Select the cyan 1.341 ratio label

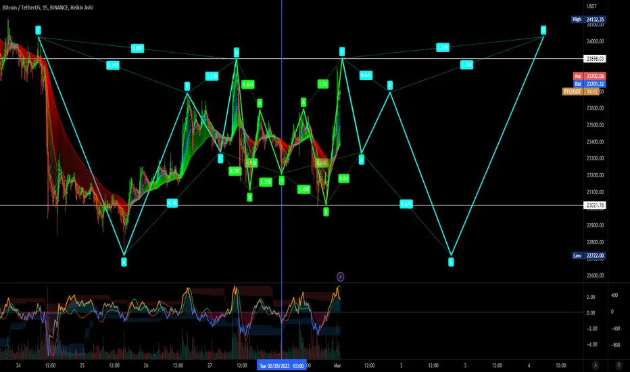tap(466, 65)
